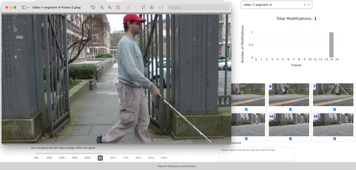Screen dimensions: 356x170
Task: Zoom in the image in Preview
Action: tap(110, 7)
